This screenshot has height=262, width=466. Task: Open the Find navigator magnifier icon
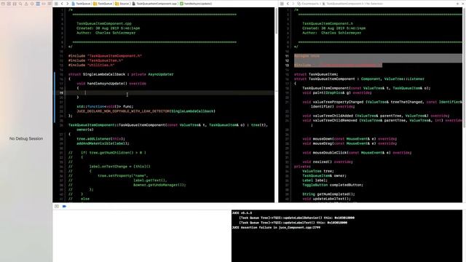20,4
